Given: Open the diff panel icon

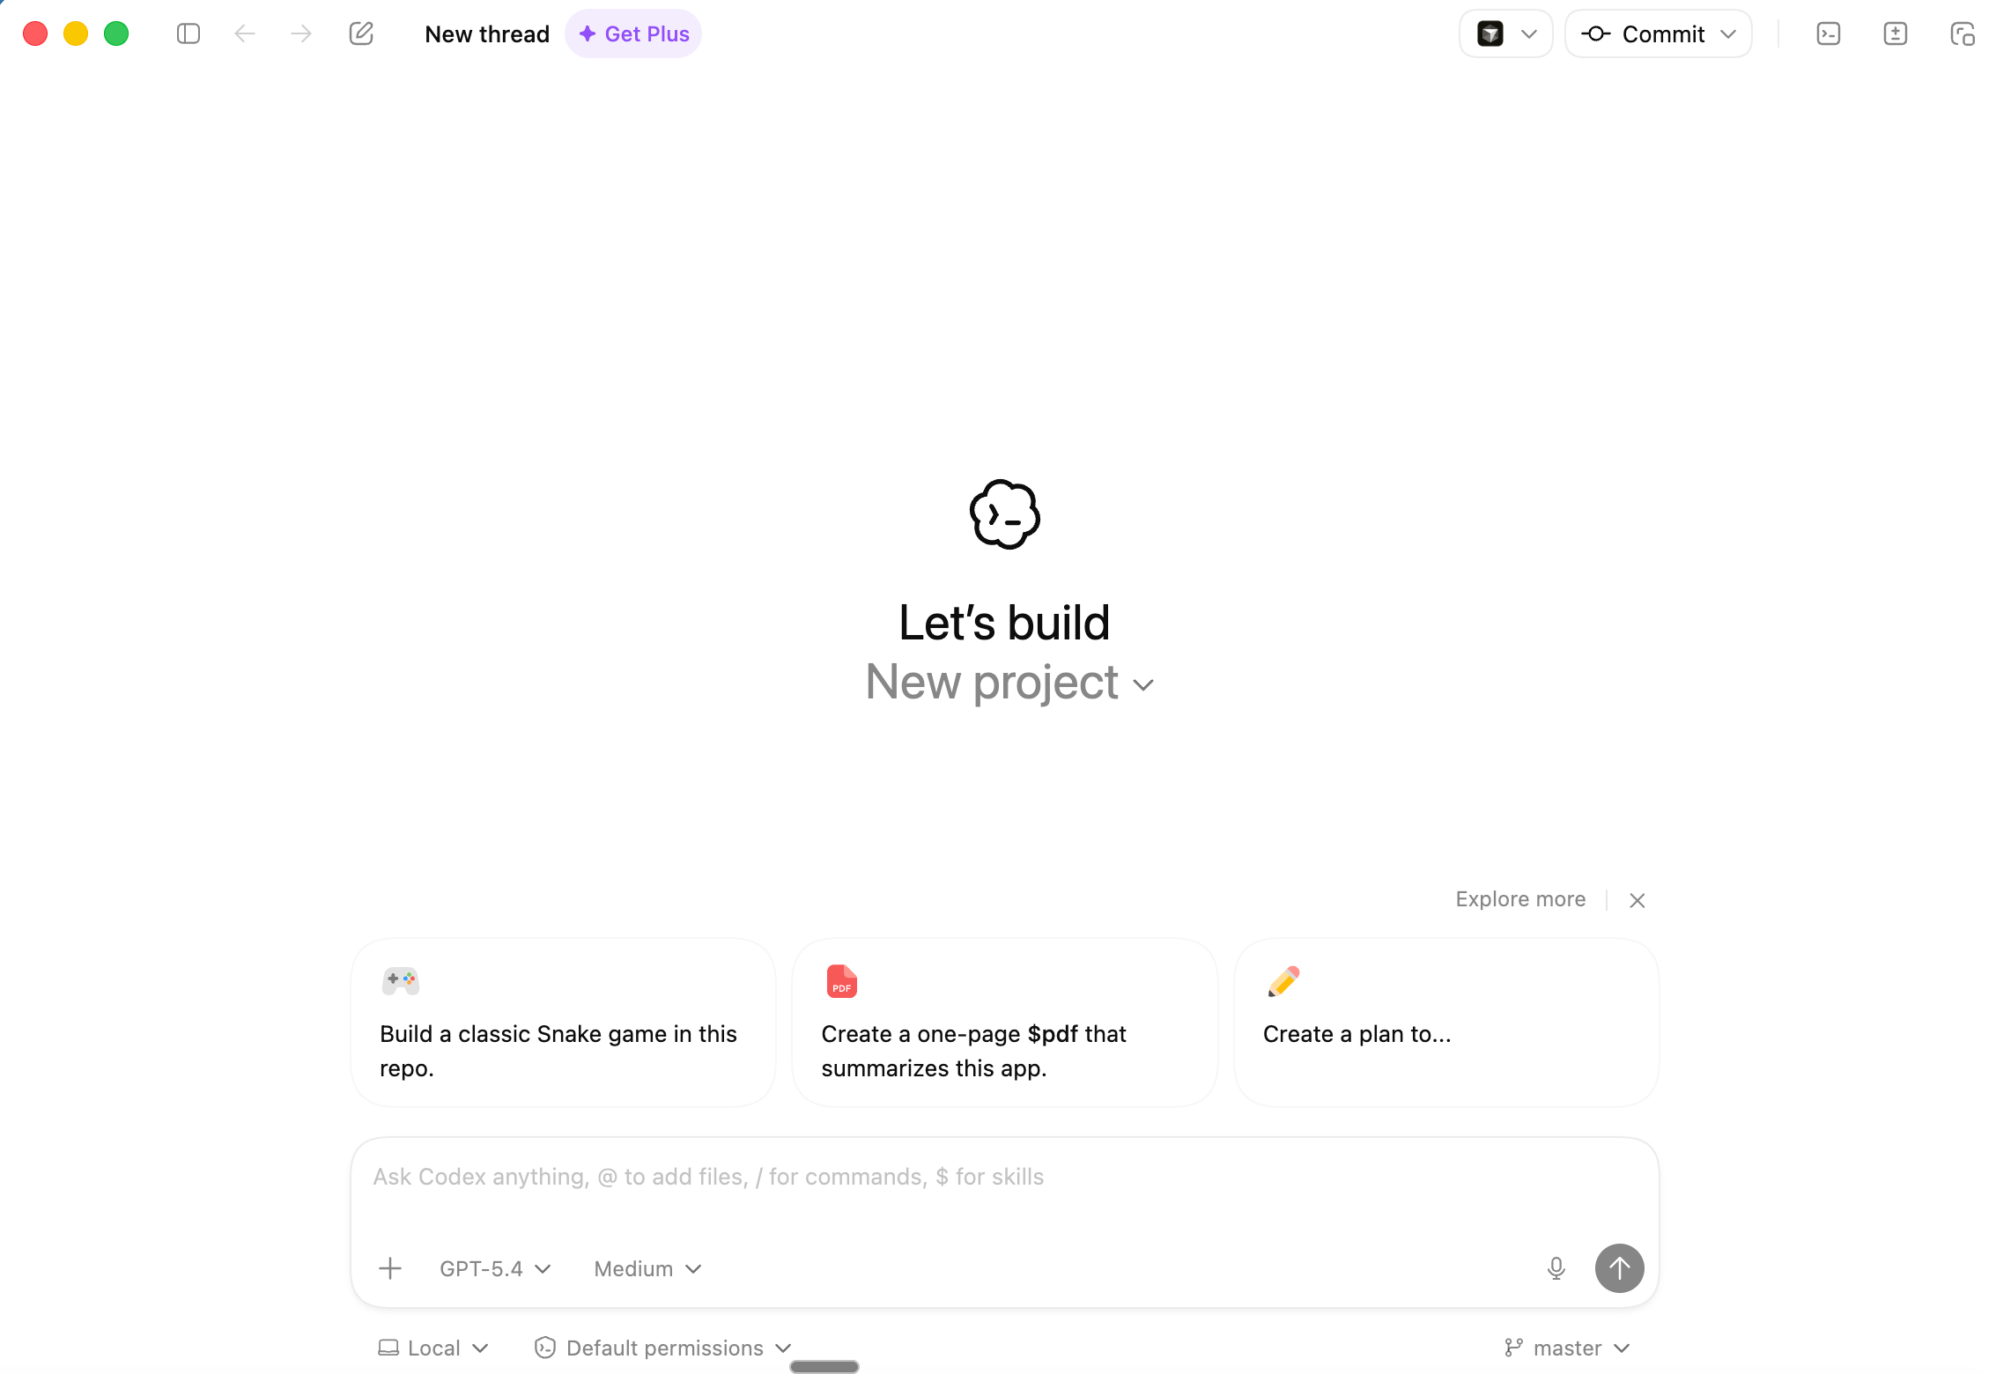Looking at the screenshot, I should click(1896, 34).
